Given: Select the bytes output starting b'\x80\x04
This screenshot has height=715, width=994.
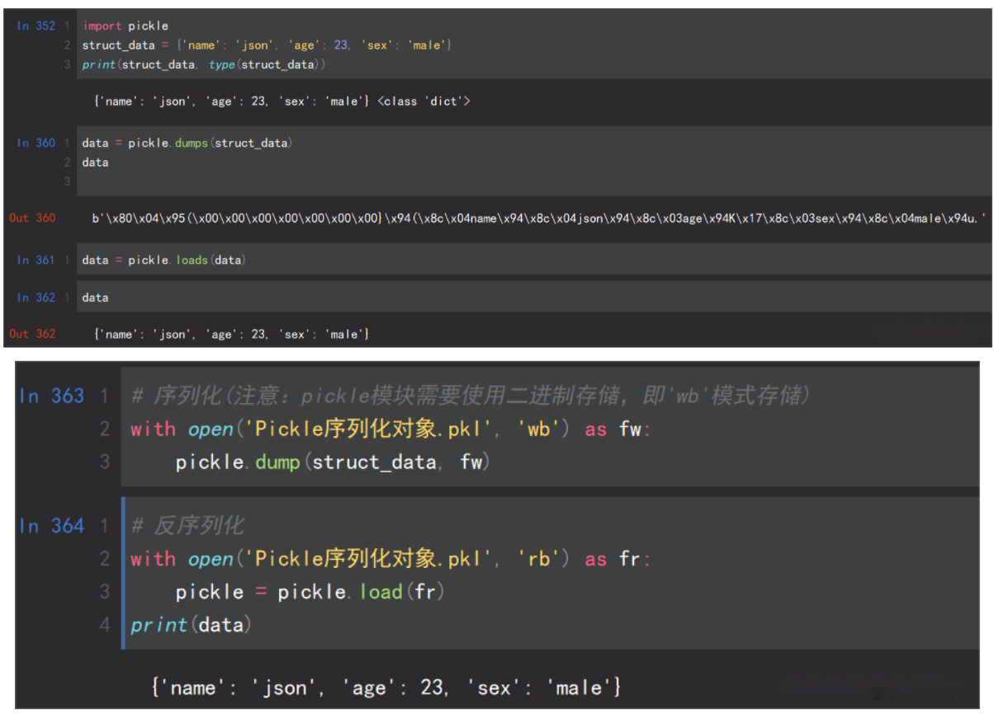Looking at the screenshot, I should click(x=541, y=218).
